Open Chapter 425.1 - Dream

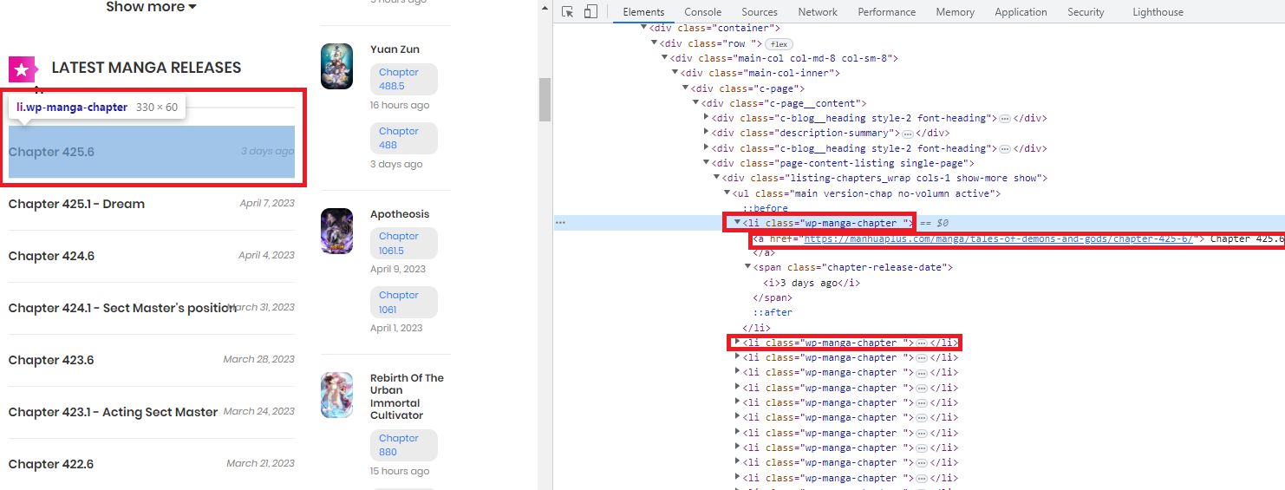[76, 204]
